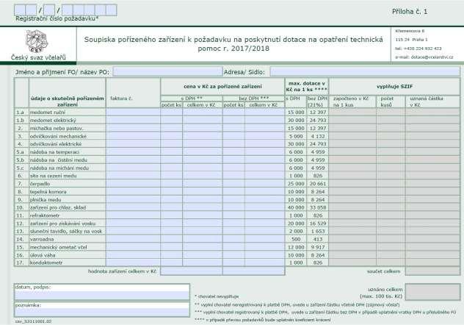Click s DPH total 'hodnota zařízení celkem' field

[192, 271]
